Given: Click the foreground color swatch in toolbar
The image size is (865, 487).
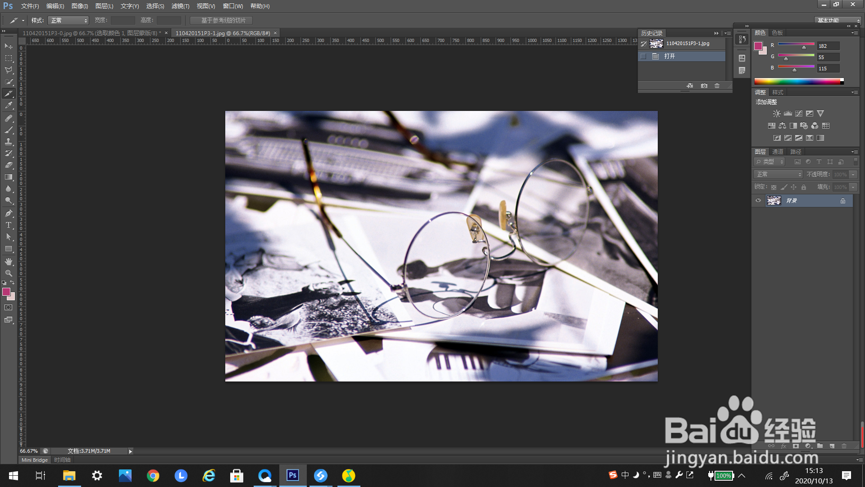Looking at the screenshot, I should point(6,292).
